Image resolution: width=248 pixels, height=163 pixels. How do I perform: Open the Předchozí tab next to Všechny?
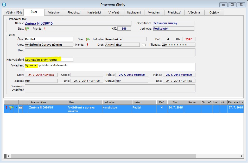(74, 12)
